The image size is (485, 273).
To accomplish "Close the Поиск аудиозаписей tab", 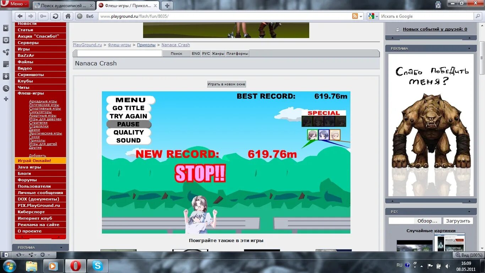I will click(x=91, y=6).
